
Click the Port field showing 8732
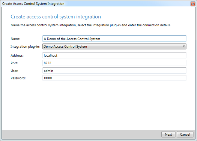pos(114,63)
